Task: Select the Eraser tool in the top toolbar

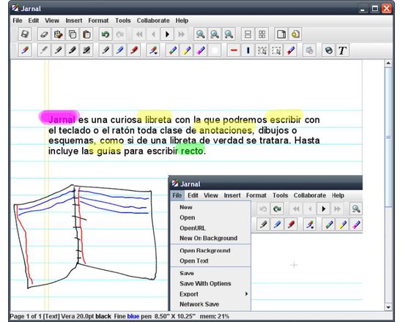Action: coord(44,34)
